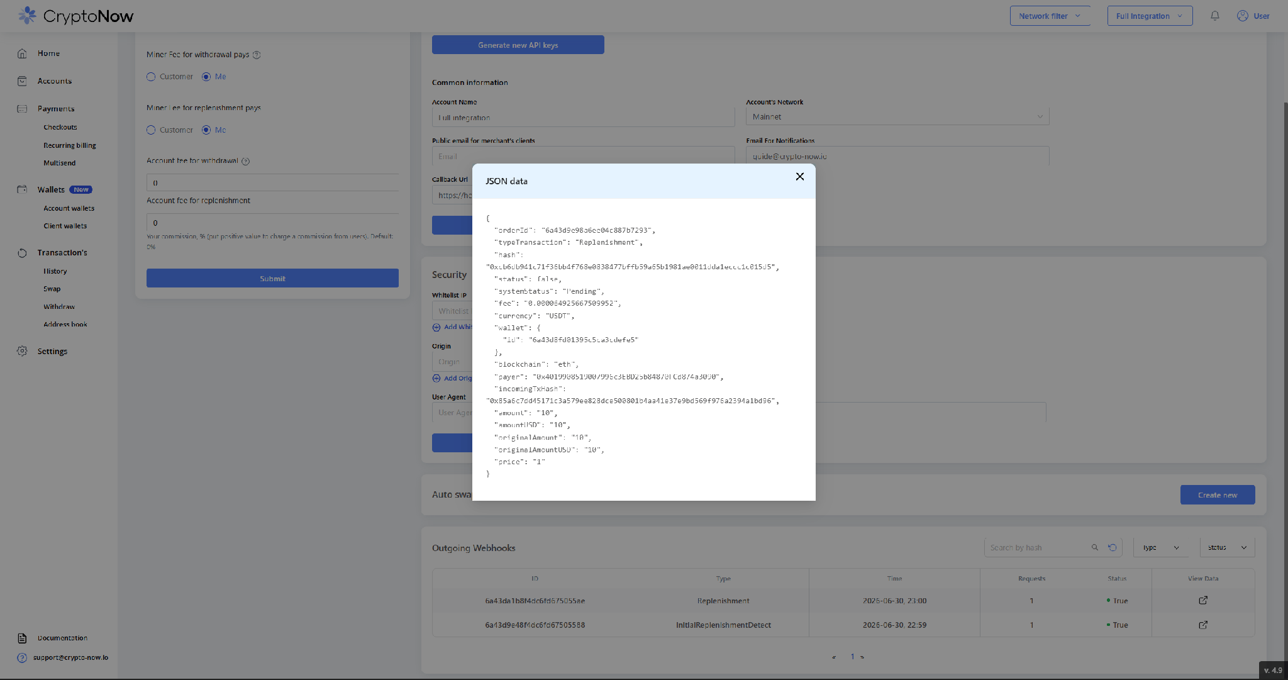Open Account wallets in the sidebar
This screenshot has width=1288, height=680.
point(69,208)
